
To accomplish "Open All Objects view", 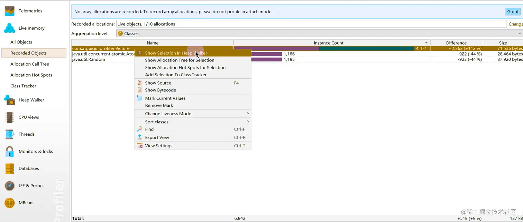I will (x=21, y=42).
